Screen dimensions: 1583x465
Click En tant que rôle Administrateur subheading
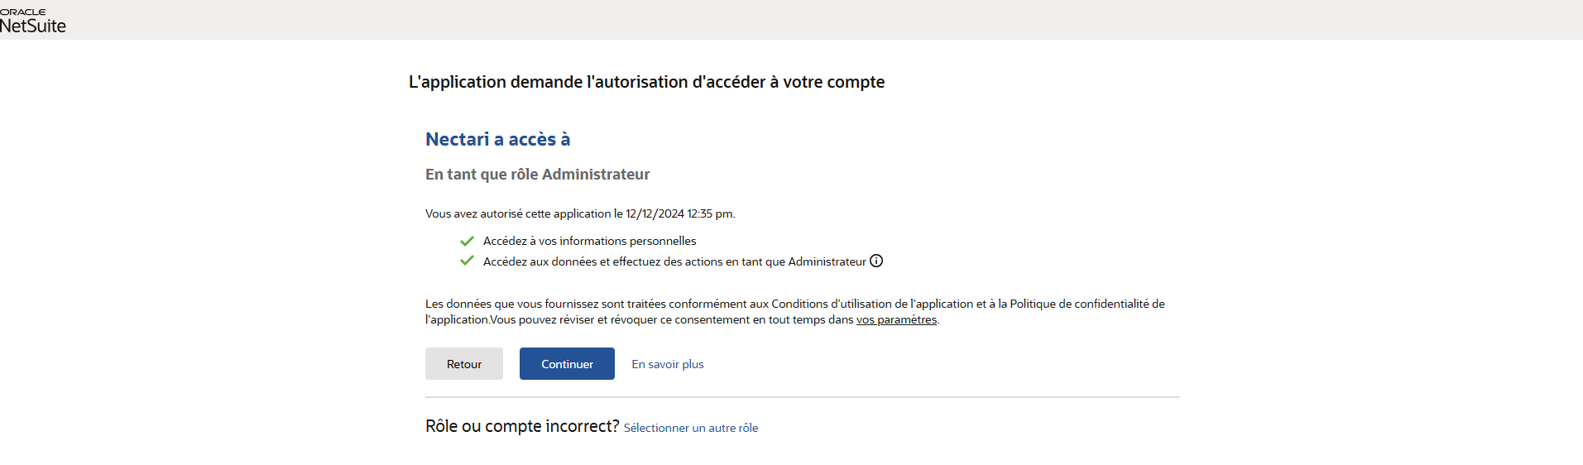537,175
